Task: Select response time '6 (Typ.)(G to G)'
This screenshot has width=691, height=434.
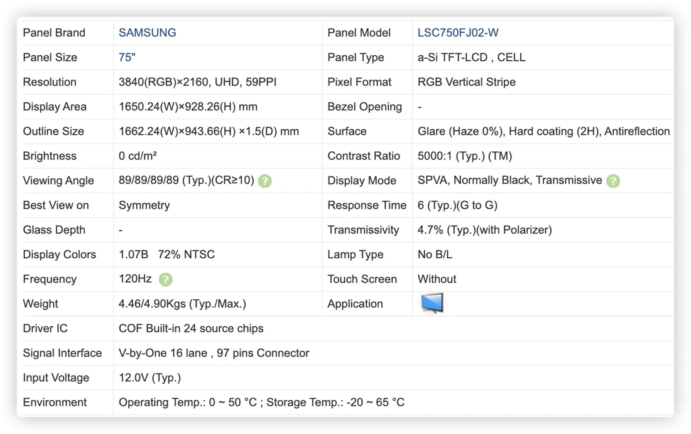Action: point(457,205)
